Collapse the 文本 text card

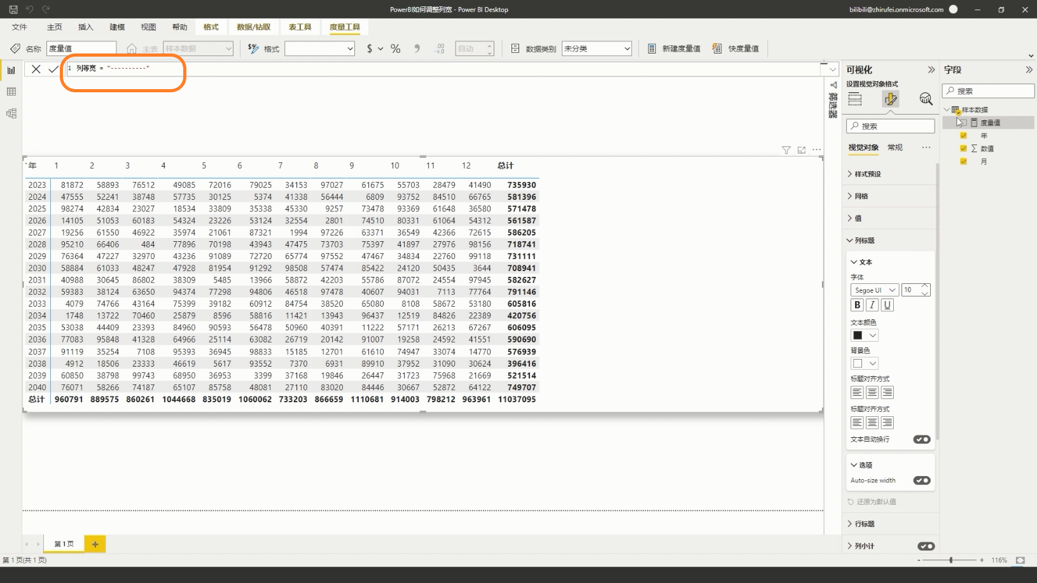click(861, 262)
